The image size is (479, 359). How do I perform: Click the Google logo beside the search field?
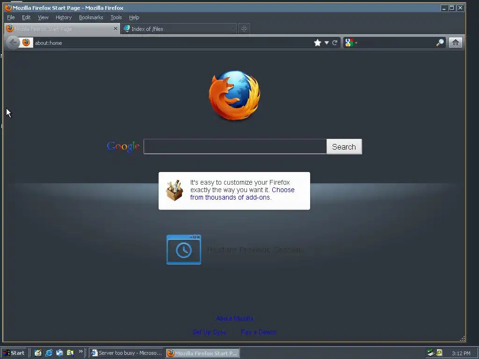[123, 147]
